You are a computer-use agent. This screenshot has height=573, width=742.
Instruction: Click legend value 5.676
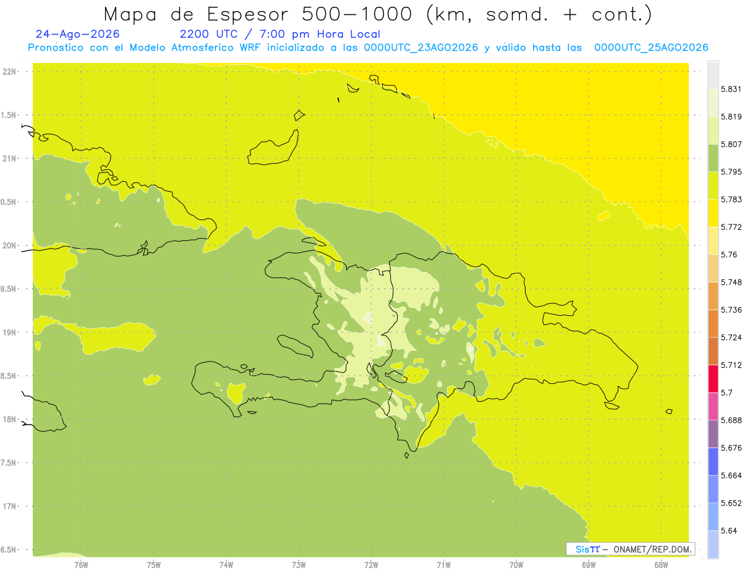(731, 448)
